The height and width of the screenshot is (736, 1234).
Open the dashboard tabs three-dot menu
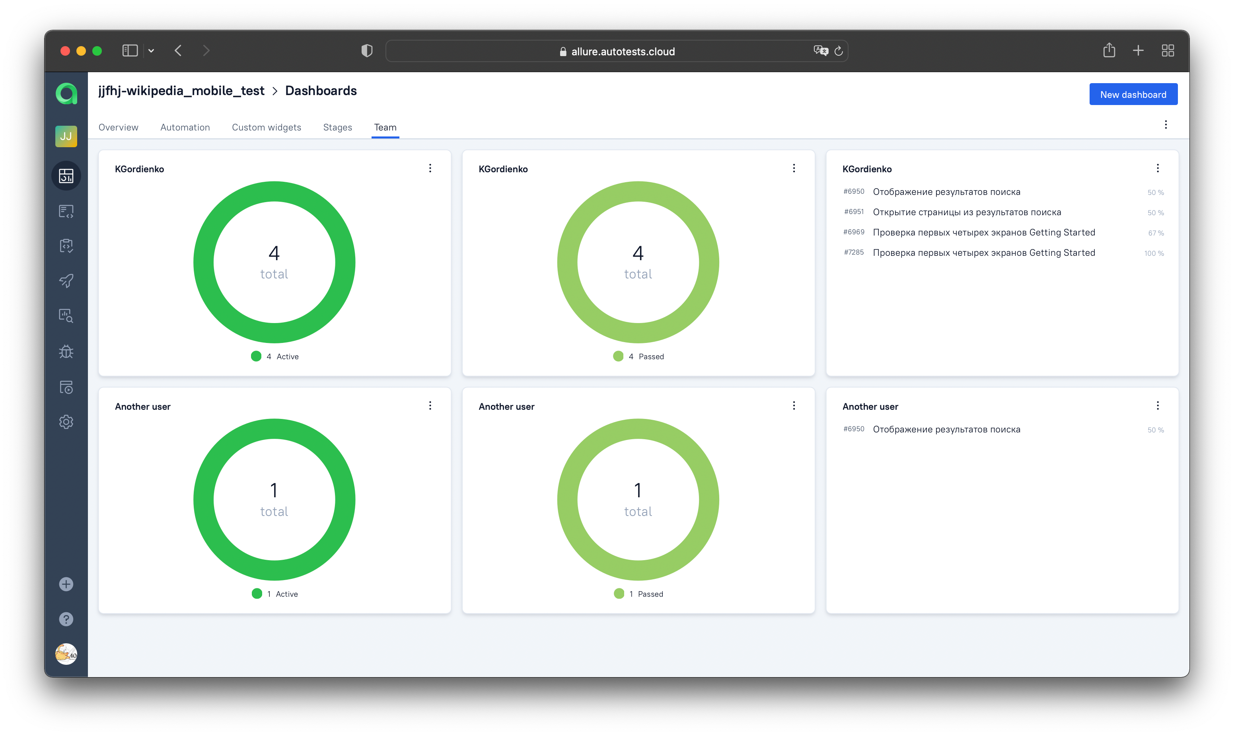(x=1166, y=125)
